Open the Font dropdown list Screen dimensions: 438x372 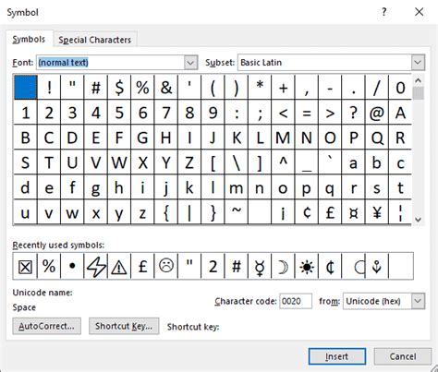[190, 63]
